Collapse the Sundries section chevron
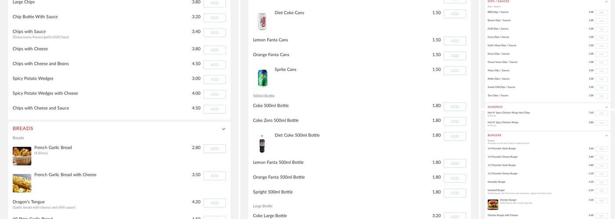615x219 pixels. click(607, 107)
